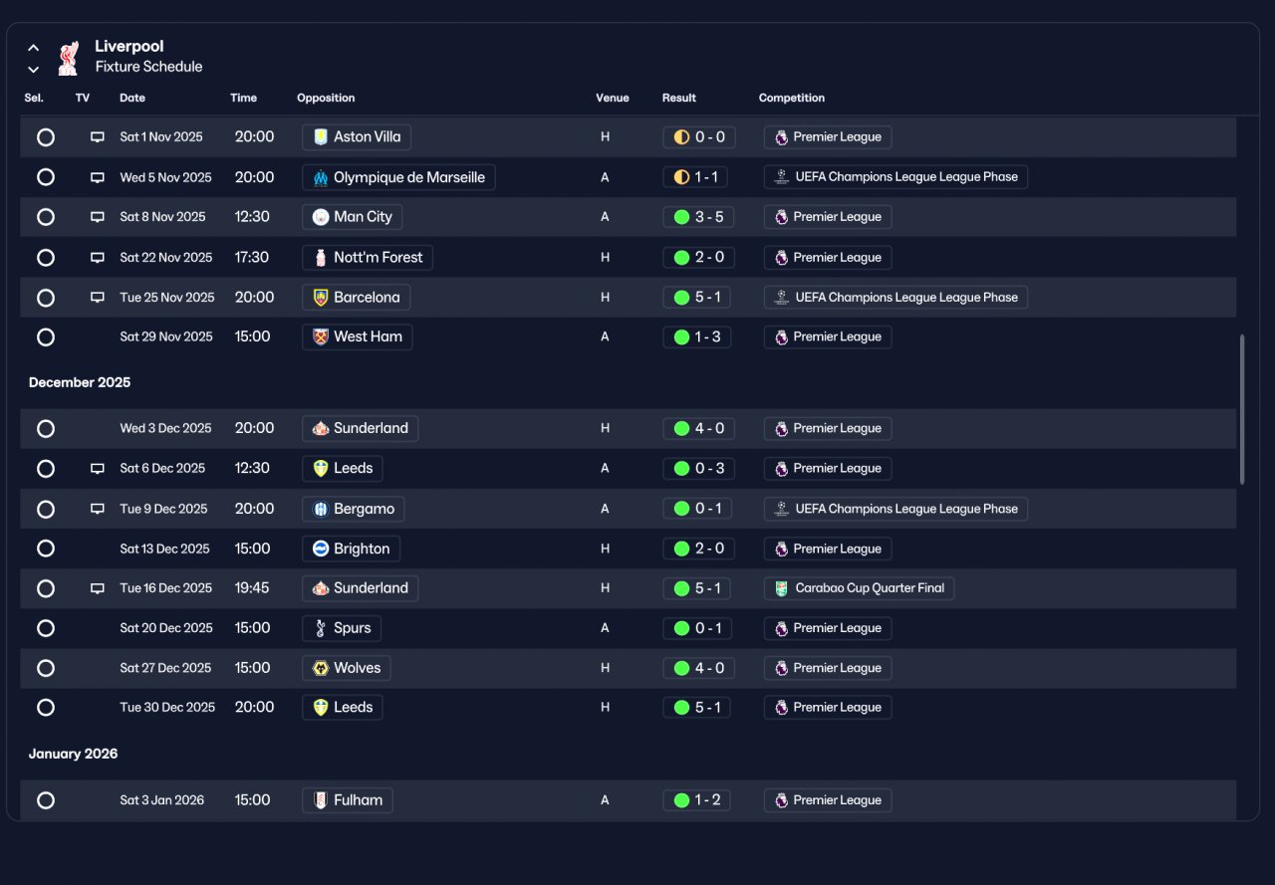Click Champions League logo on Bergamo row
Viewport: 1275px width, 885px height.
(x=782, y=509)
